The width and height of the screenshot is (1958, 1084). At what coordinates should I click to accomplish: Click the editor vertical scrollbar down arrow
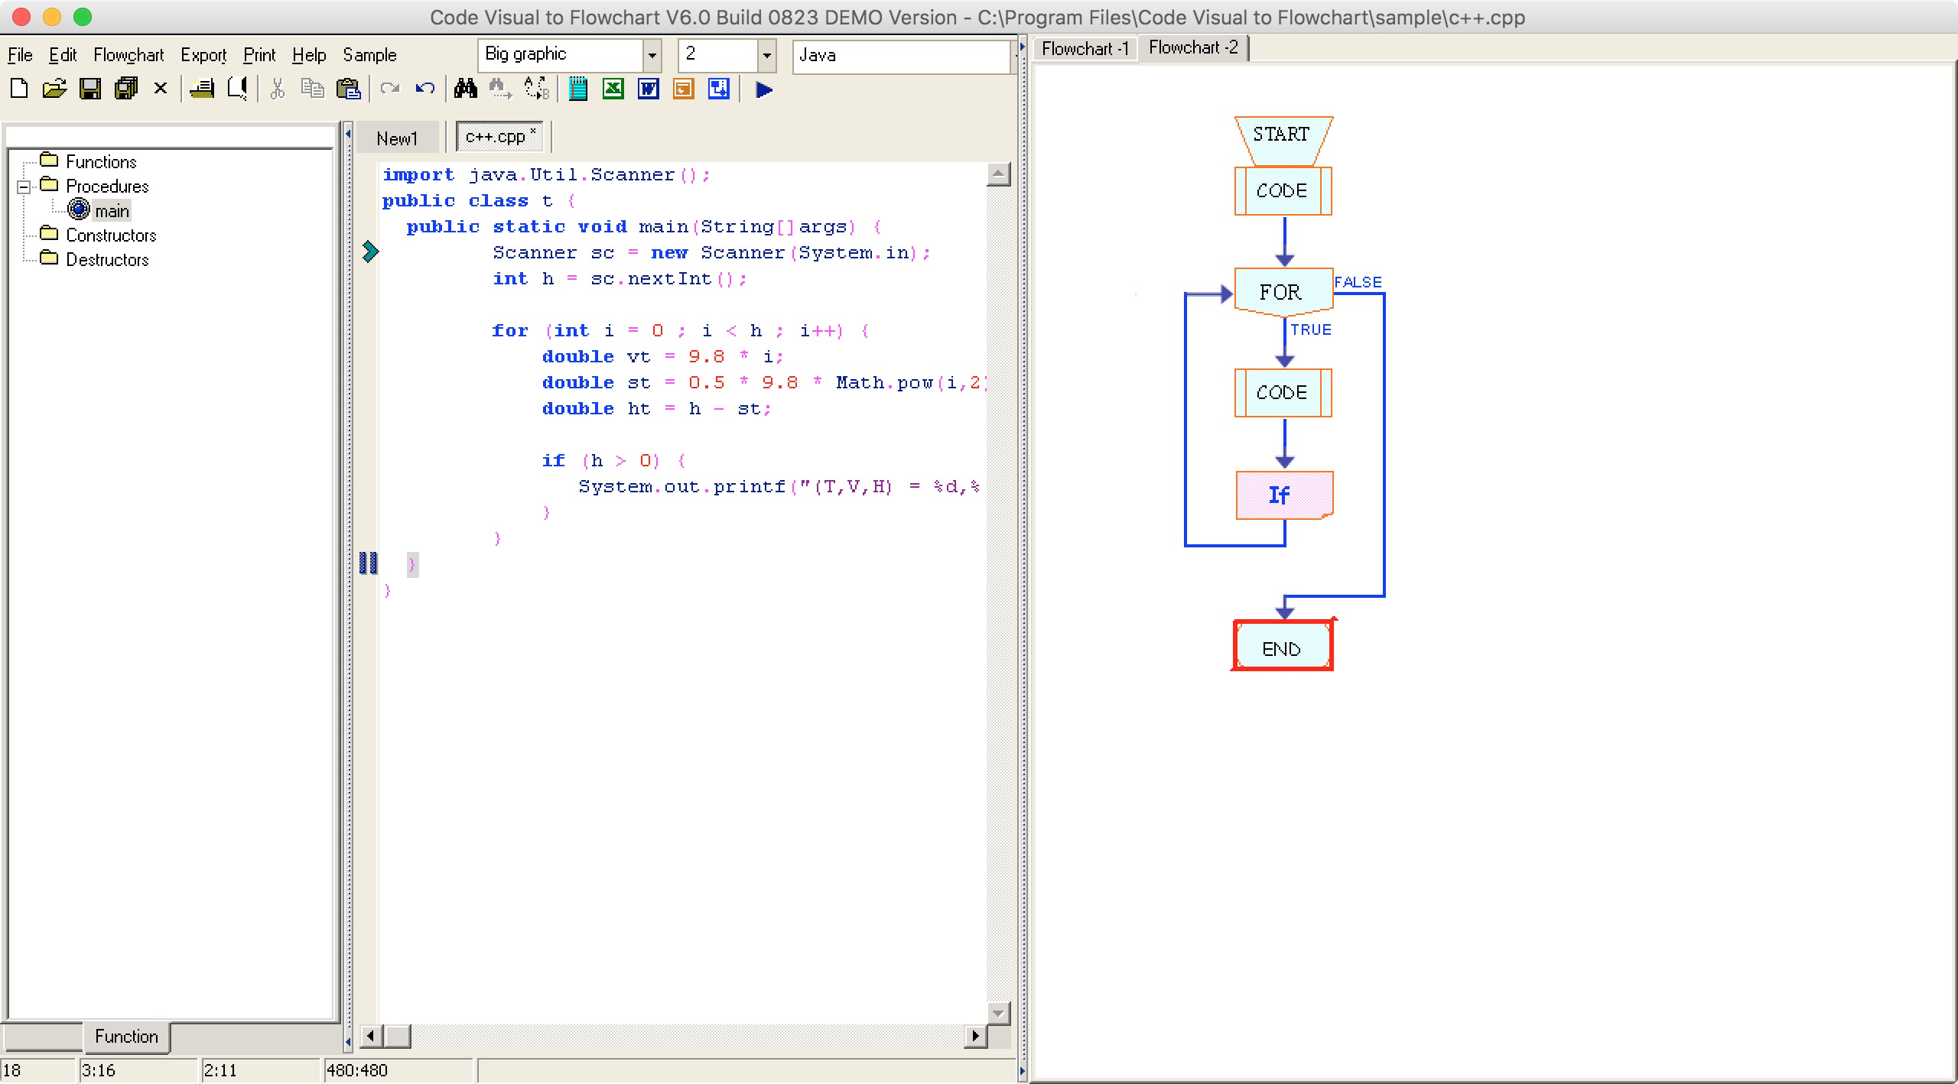pyautogui.click(x=998, y=1013)
